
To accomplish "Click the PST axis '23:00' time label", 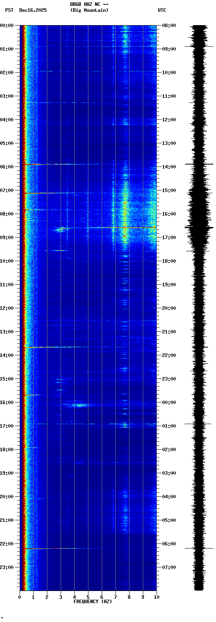I will pos(7,567).
